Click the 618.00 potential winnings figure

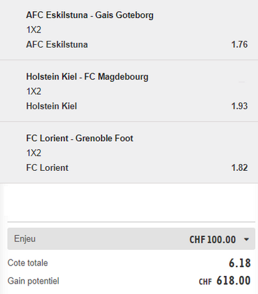234,281
